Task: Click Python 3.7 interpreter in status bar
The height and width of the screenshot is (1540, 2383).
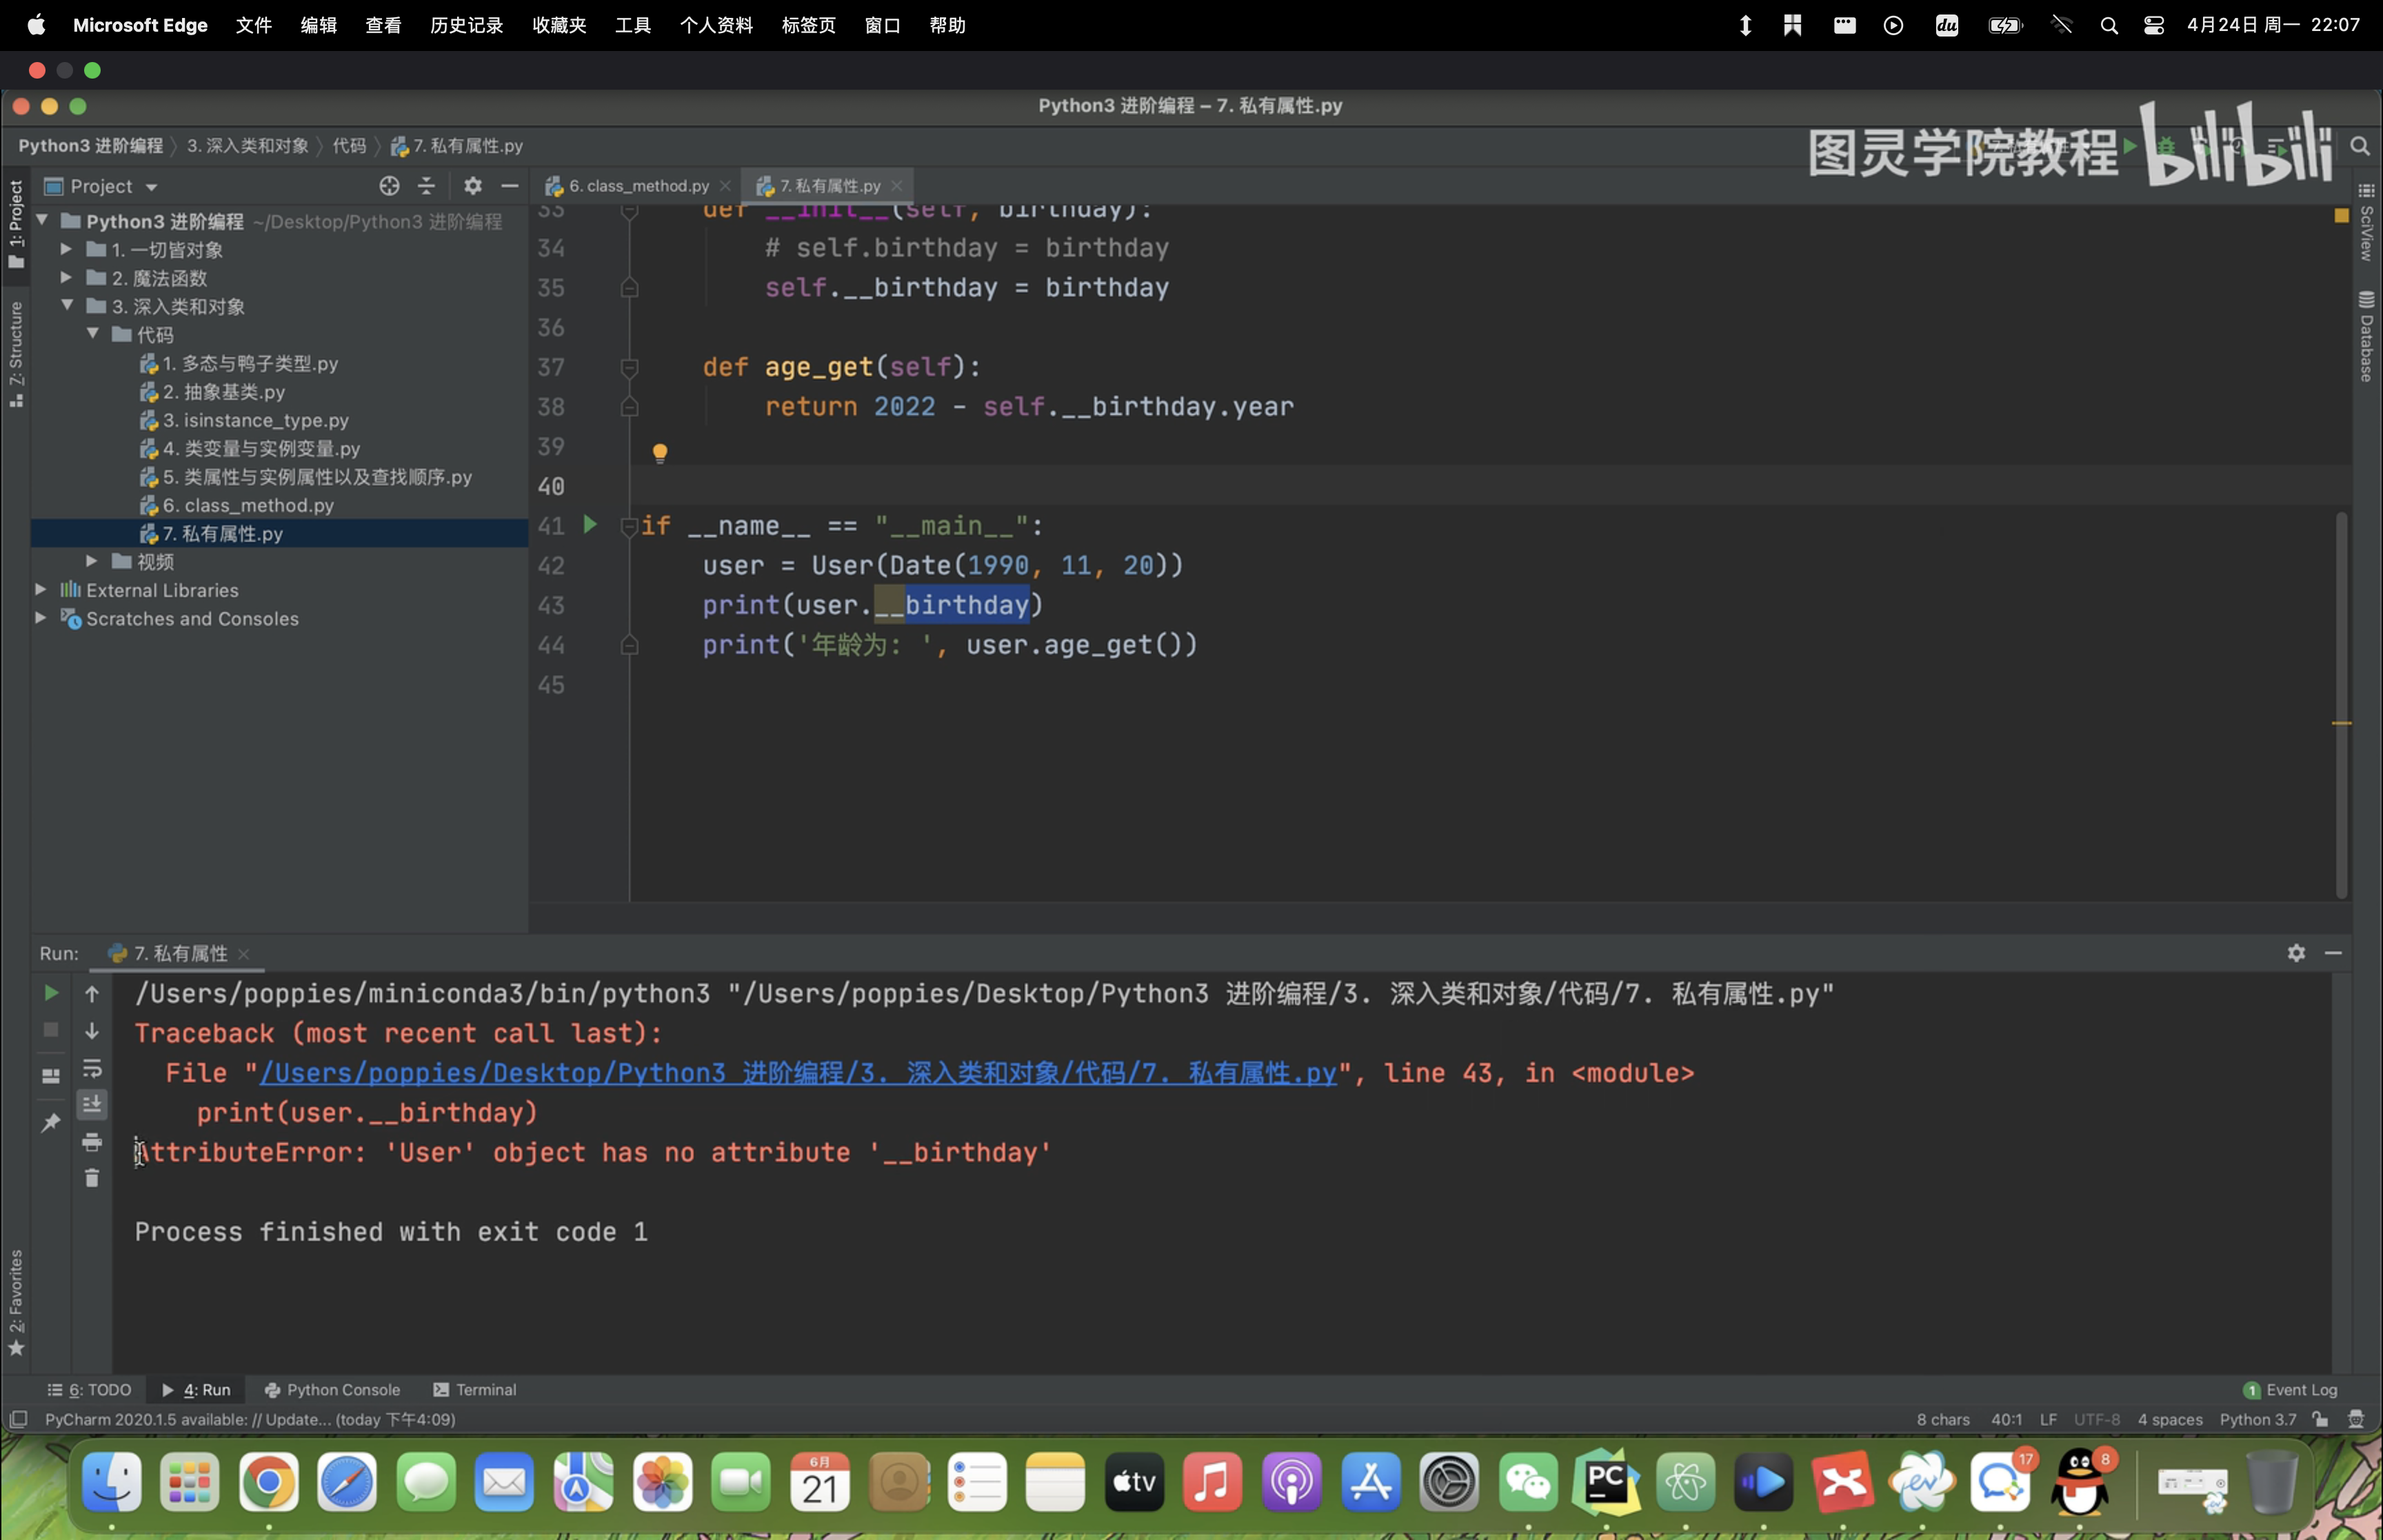Action: point(2258,1419)
